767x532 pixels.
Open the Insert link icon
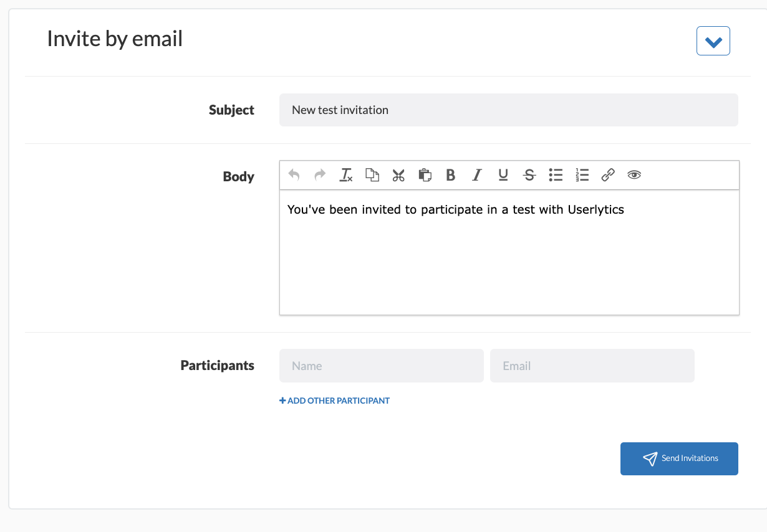click(607, 175)
